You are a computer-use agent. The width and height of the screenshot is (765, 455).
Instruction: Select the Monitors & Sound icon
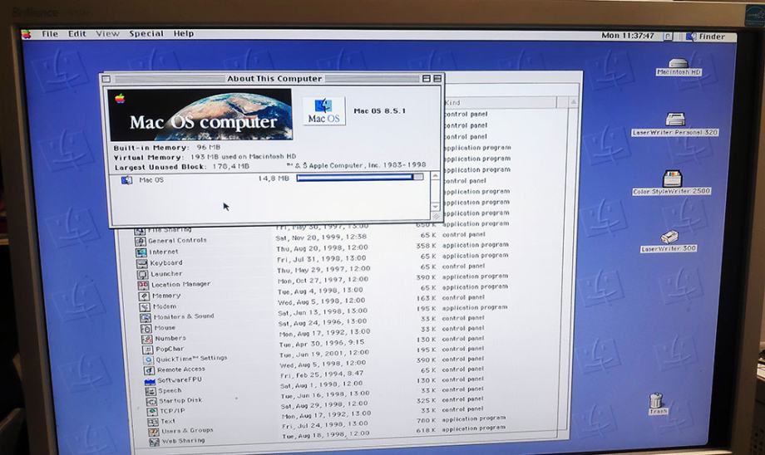pos(146,318)
